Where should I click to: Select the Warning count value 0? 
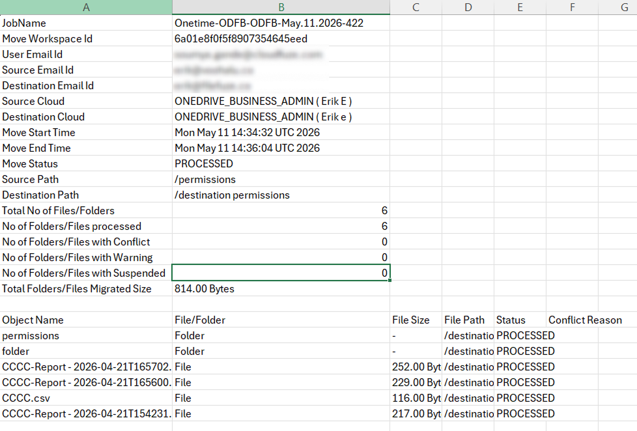pos(281,258)
